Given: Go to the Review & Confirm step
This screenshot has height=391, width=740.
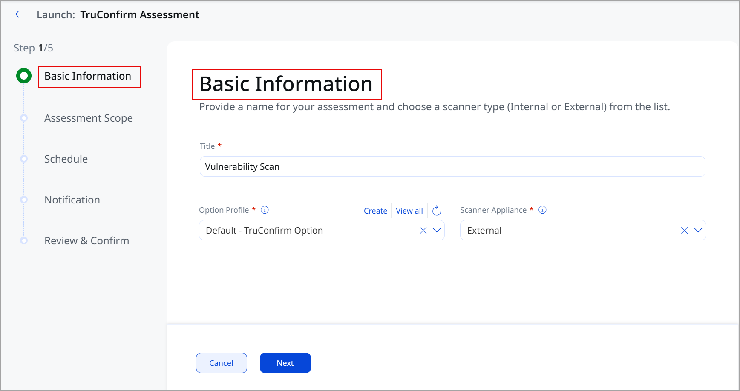Looking at the screenshot, I should [87, 240].
